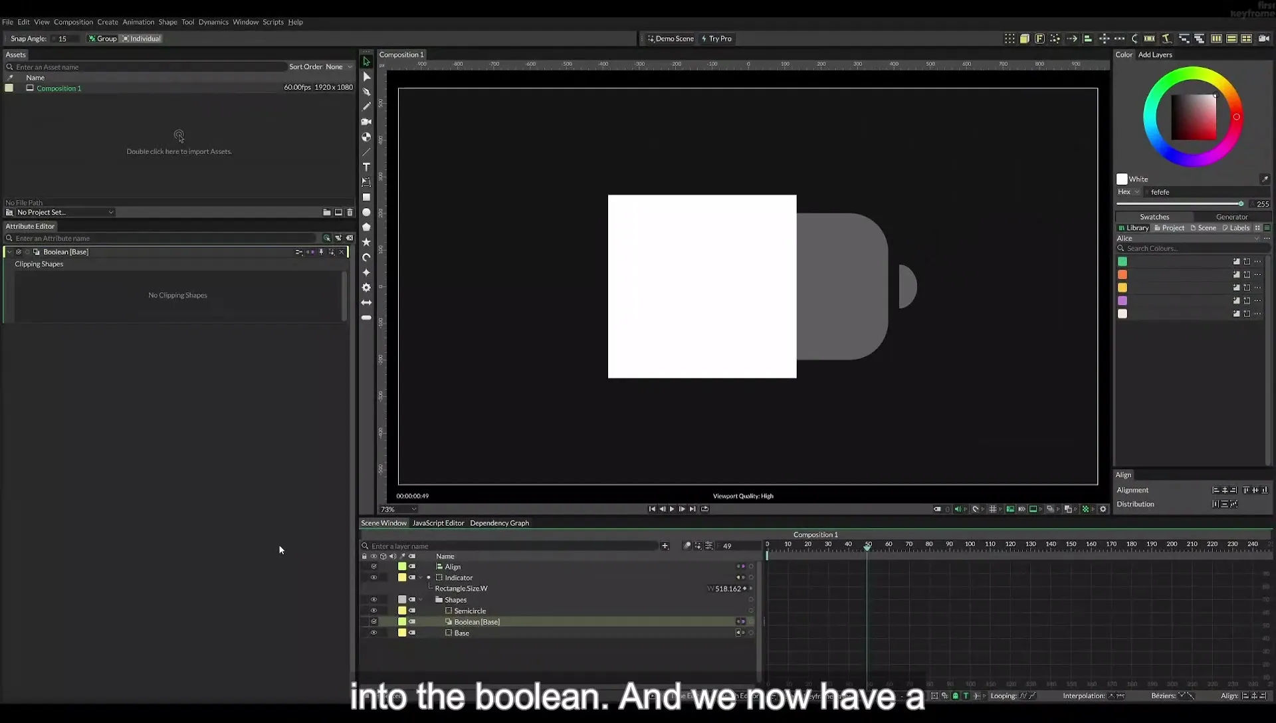
Task: Select the double Arrow shape tool
Action: [366, 302]
